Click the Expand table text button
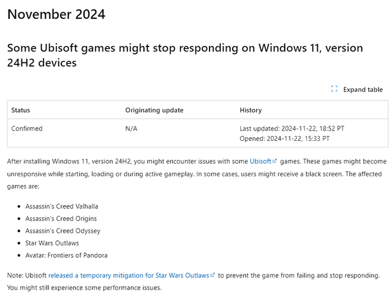Image resolution: width=392 pixels, height=297 pixels. pos(363,89)
